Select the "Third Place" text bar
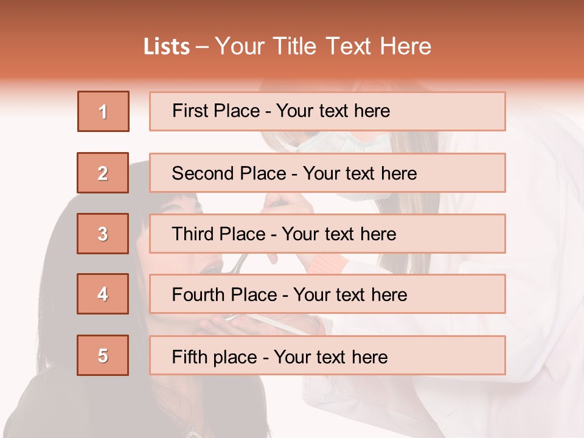This screenshot has width=584, height=438. tap(327, 234)
